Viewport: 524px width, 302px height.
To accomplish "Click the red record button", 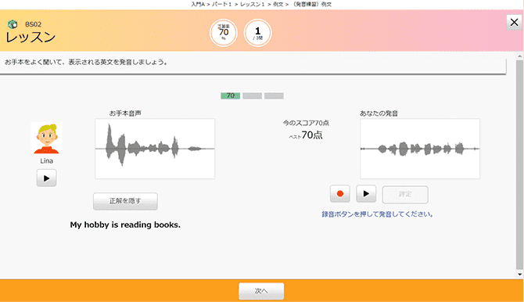I will 340,194.
